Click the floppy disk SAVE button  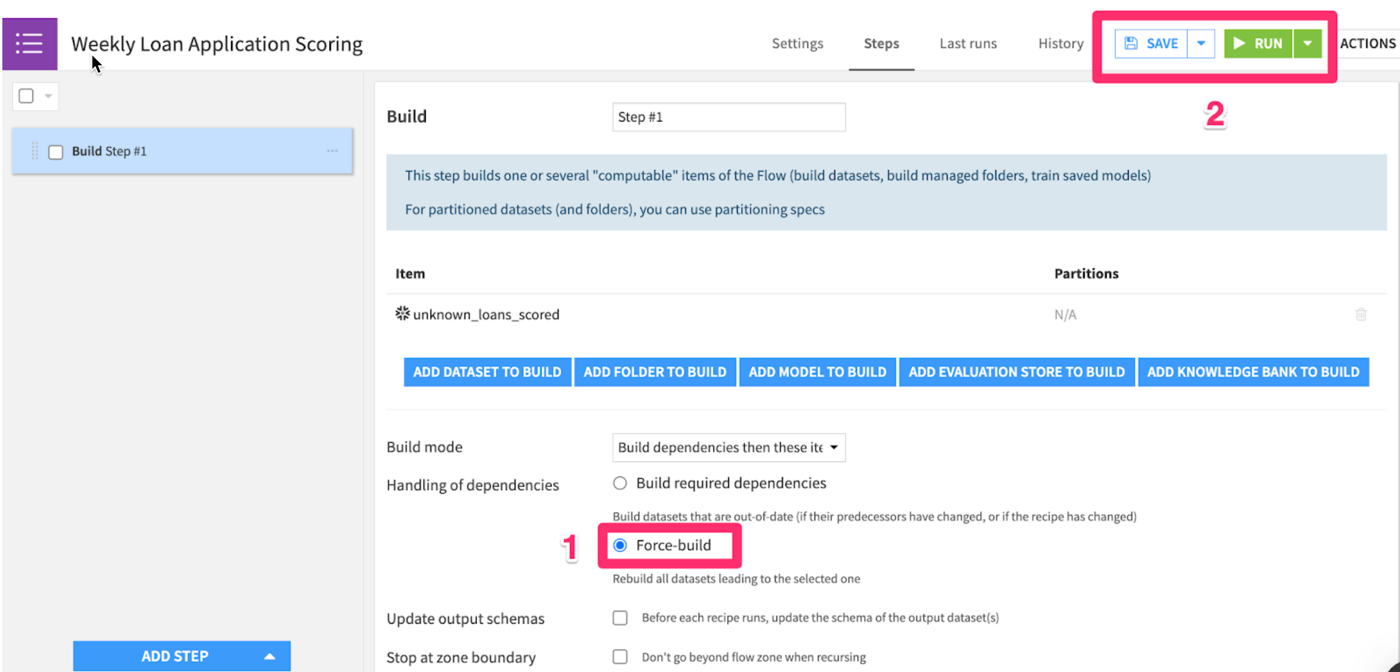pos(1151,44)
